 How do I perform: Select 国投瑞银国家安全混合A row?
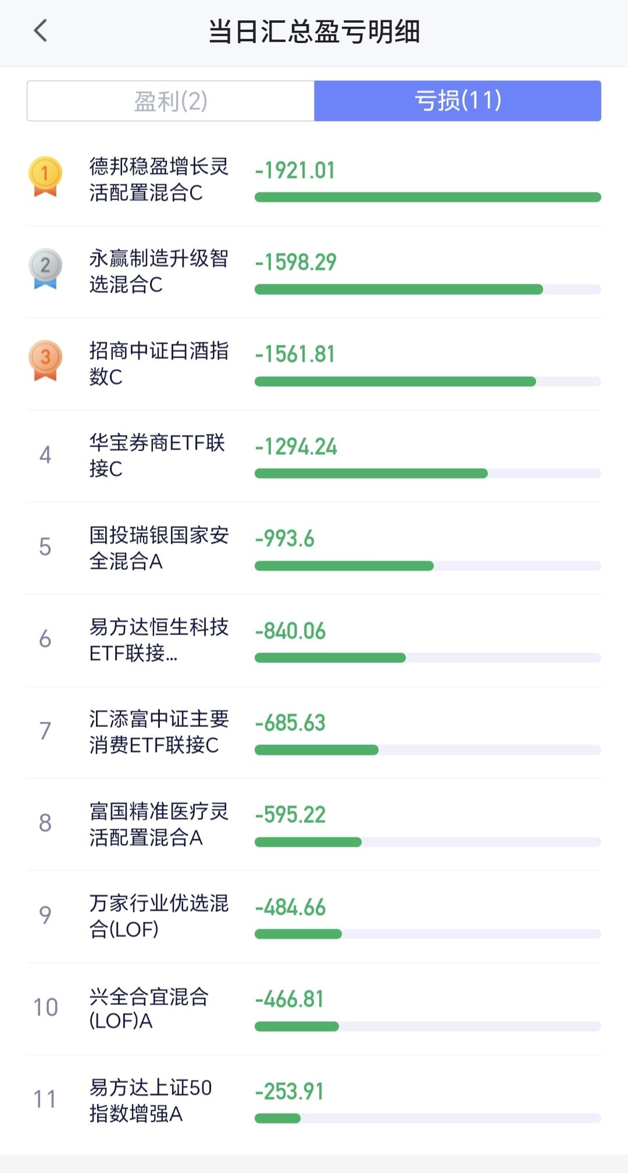click(314, 548)
